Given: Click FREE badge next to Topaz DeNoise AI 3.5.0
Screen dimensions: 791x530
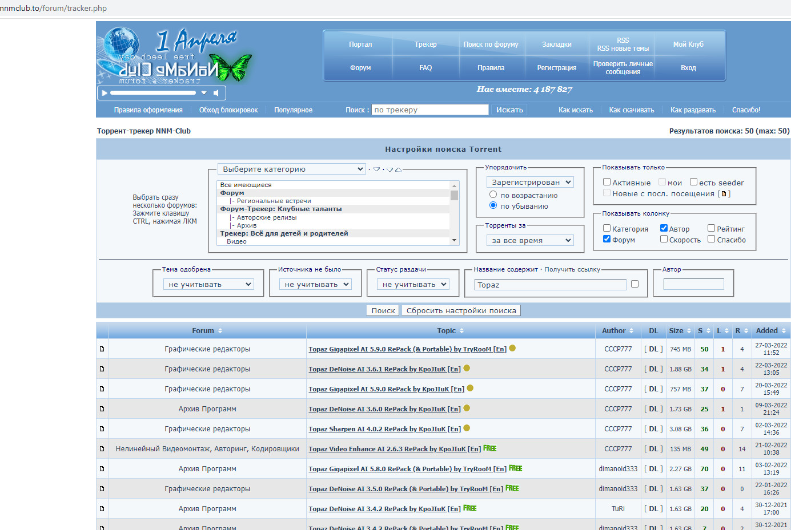Looking at the screenshot, I should click(x=512, y=488).
